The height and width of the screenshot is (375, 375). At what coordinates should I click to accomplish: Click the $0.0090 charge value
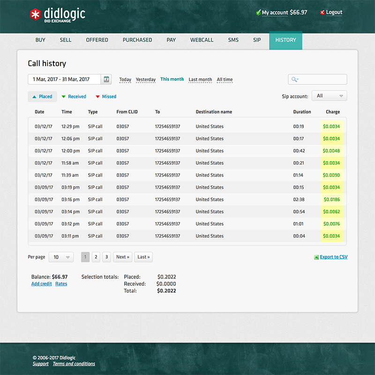click(x=331, y=175)
